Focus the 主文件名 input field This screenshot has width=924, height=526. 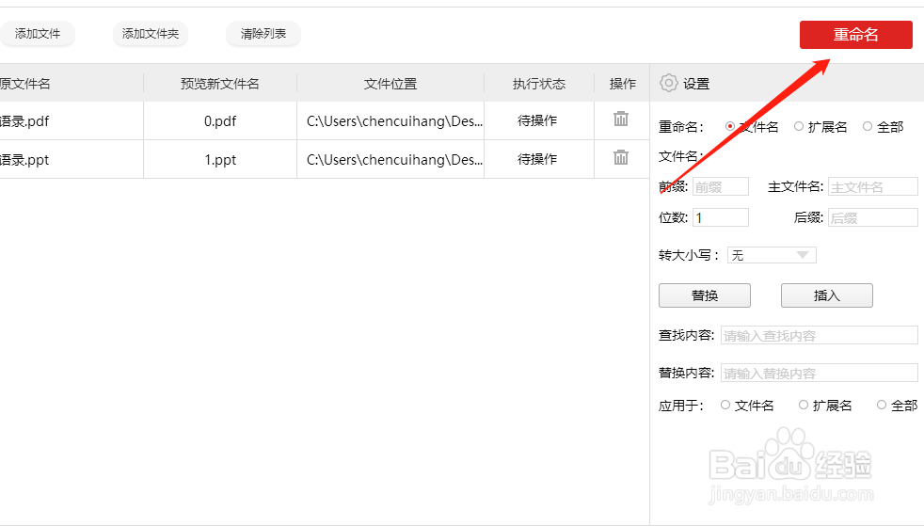(x=873, y=186)
